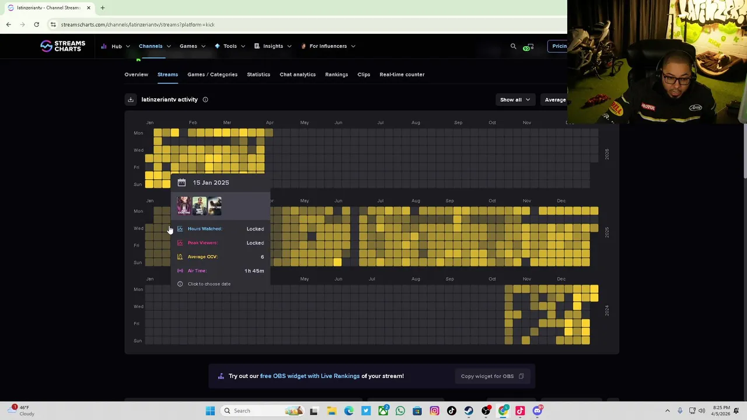
Task: Open the live channels counter icon in header
Action: click(528, 47)
